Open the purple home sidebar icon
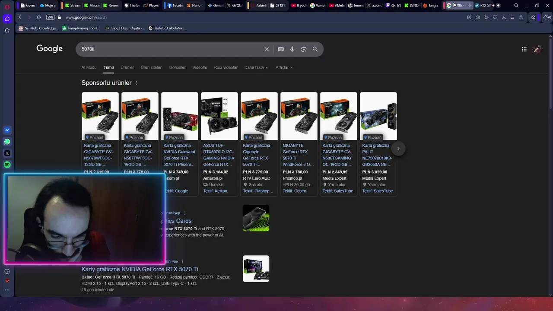Screen dimensions: 553x311 pos(7,19)
